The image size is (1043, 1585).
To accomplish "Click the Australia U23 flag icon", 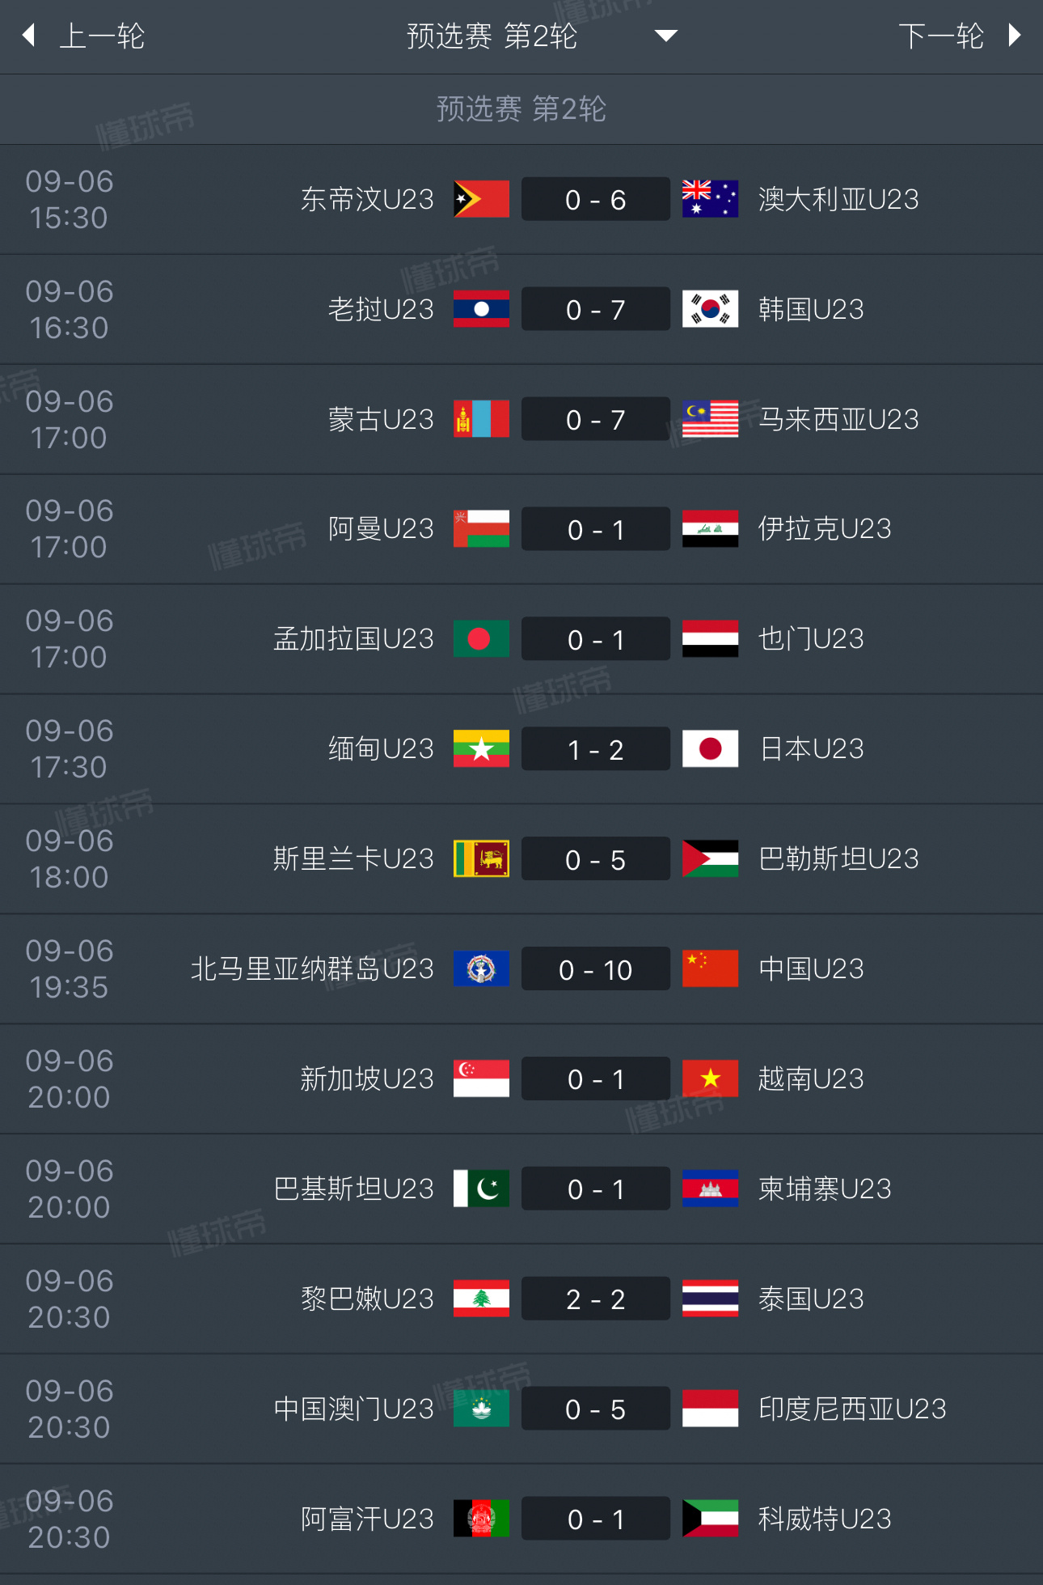I will point(710,199).
